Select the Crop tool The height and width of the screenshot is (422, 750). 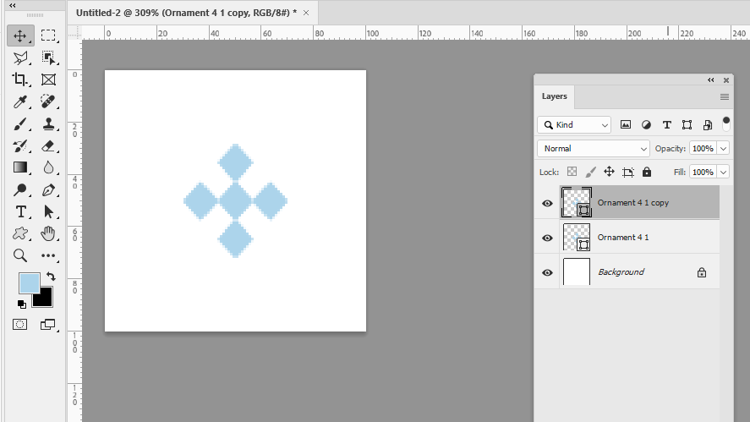(20, 79)
